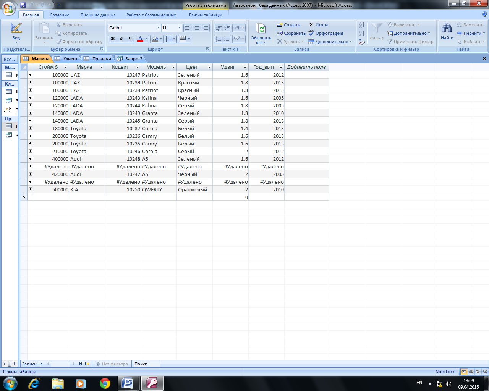Open Стойм $ column filter arrow
This screenshot has width=489, height=391.
coord(65,67)
